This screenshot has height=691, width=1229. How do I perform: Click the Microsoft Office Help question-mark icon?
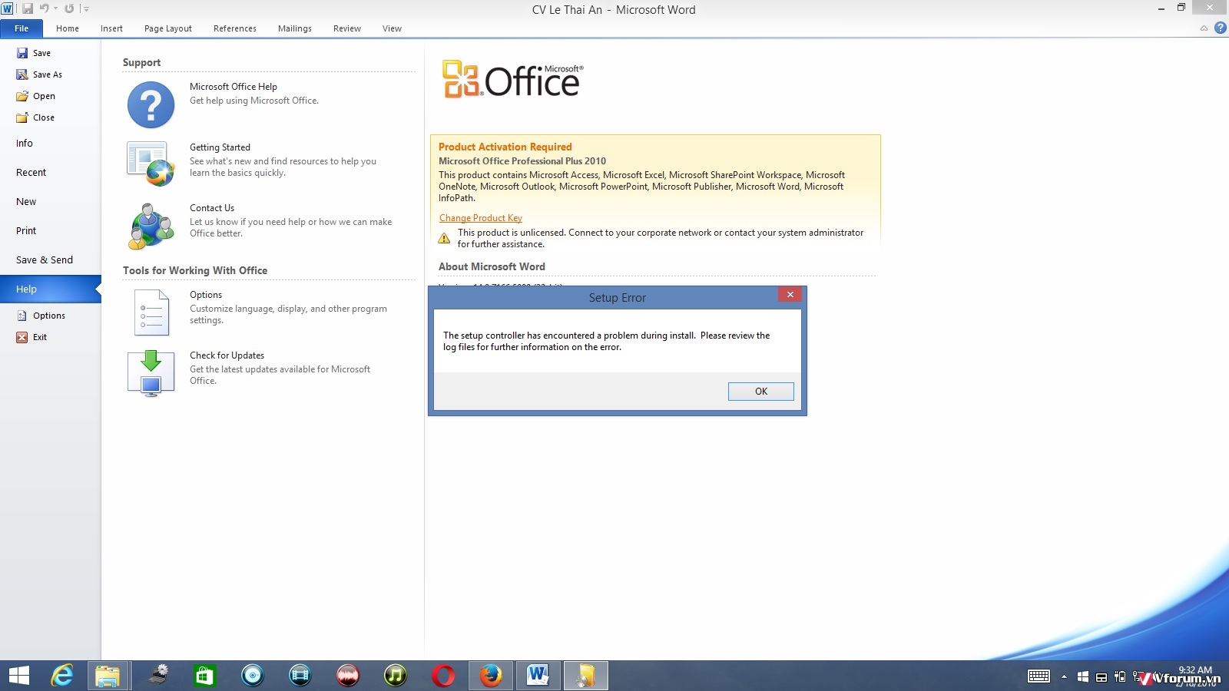pyautogui.click(x=151, y=105)
